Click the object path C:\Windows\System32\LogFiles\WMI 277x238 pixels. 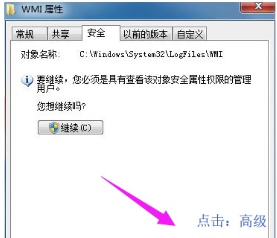(x=151, y=54)
